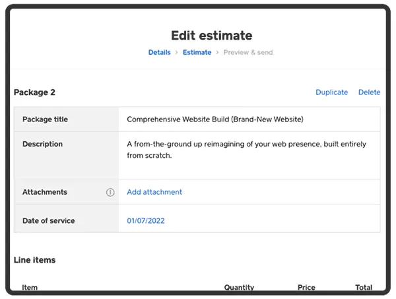Click the Description label
396x299 pixels.
click(x=42, y=144)
